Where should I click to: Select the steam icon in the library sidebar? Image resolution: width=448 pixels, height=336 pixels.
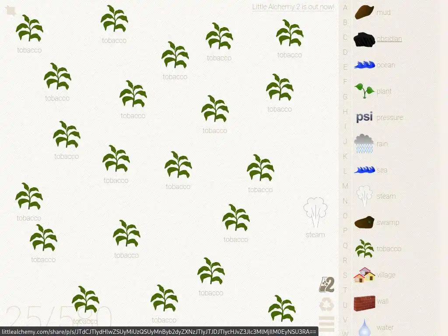[x=364, y=196]
